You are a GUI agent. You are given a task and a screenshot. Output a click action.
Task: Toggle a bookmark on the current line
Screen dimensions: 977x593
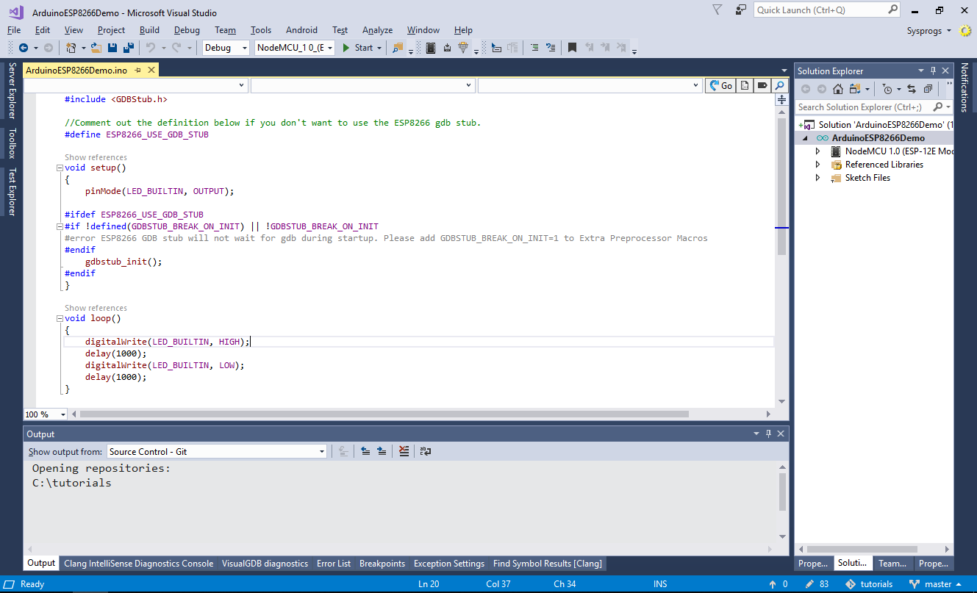click(x=572, y=48)
